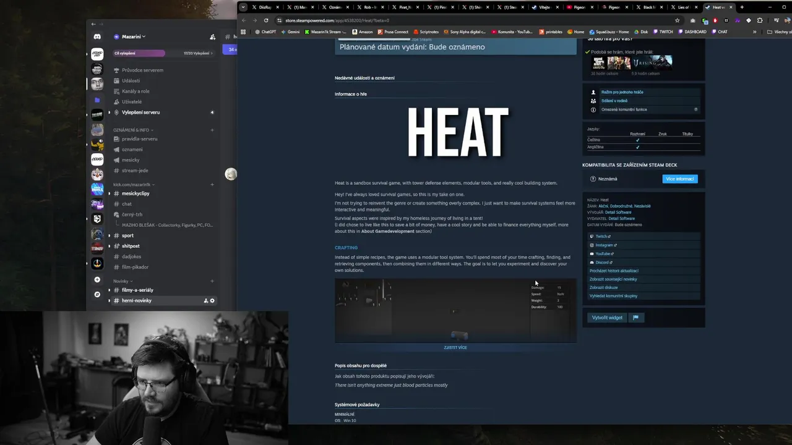This screenshot has width=792, height=445.
Task: Open Discord server discovery compass icon
Action: [x=97, y=294]
